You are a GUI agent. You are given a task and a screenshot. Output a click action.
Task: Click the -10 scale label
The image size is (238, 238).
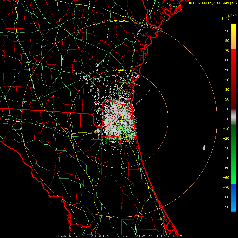[226, 129]
